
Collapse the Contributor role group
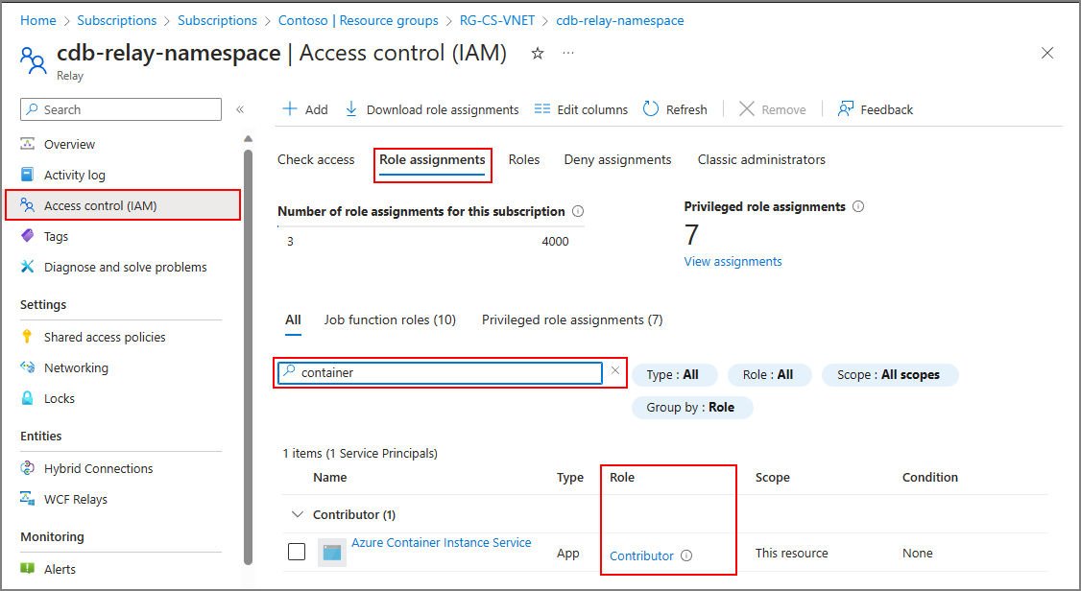298,514
